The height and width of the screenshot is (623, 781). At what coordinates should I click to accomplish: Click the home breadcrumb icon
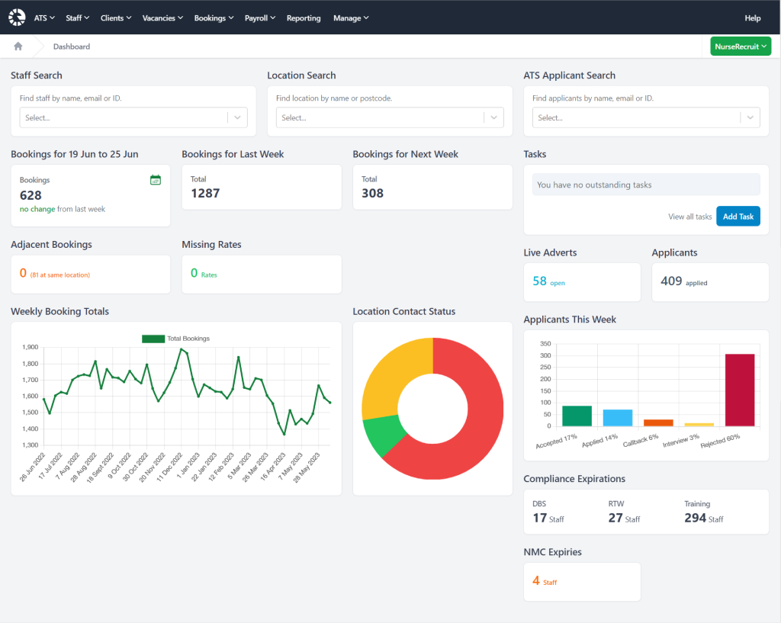[x=17, y=46]
